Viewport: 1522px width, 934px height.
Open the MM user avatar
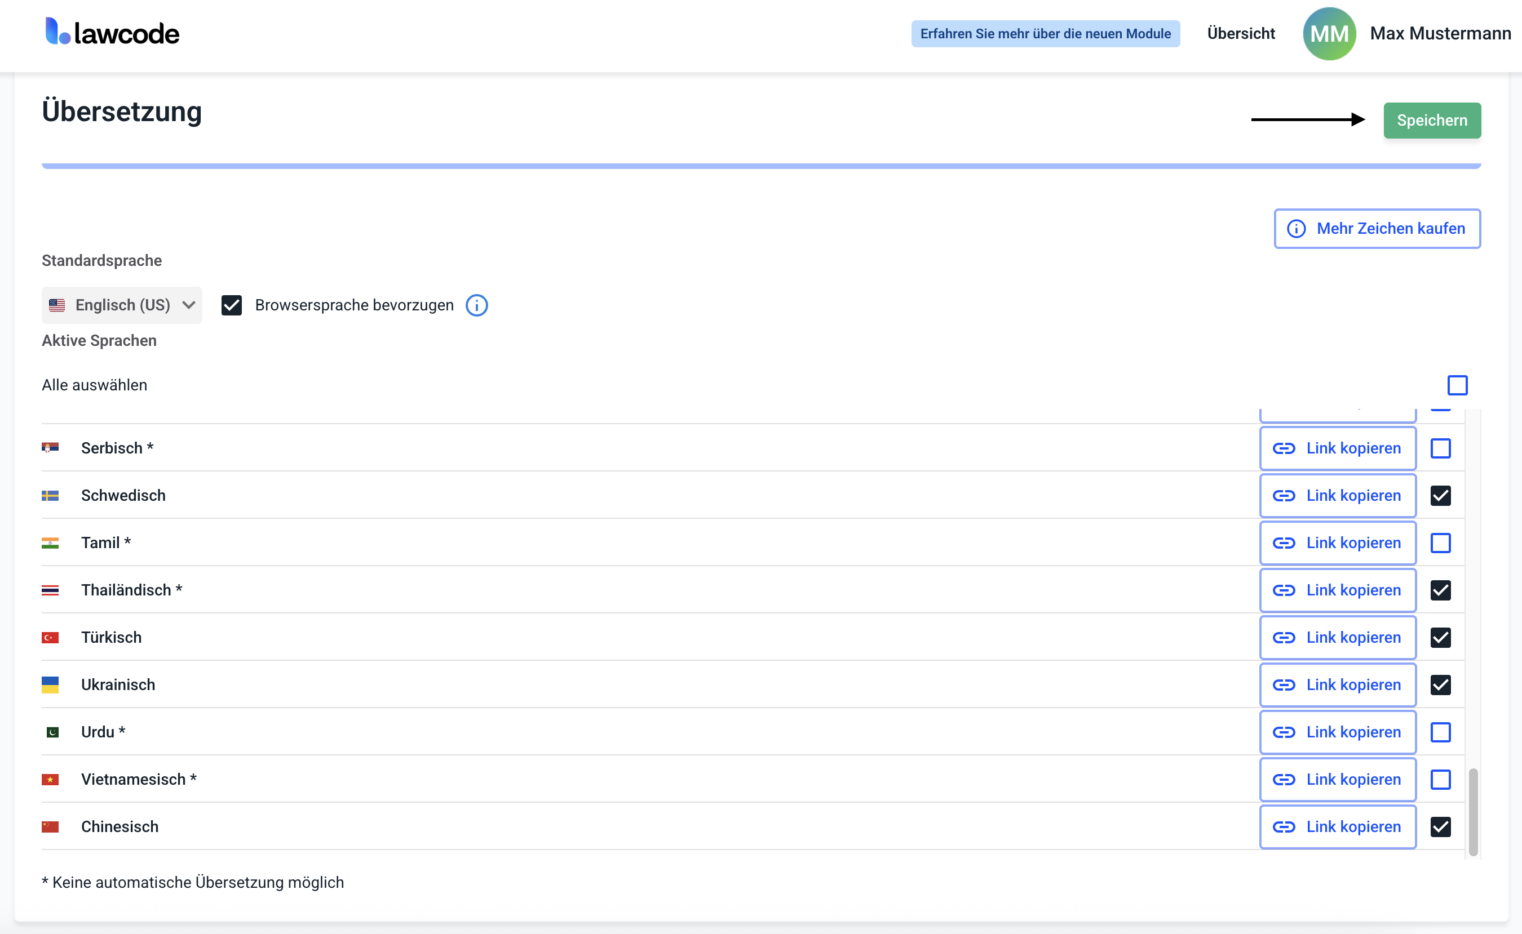(x=1329, y=33)
